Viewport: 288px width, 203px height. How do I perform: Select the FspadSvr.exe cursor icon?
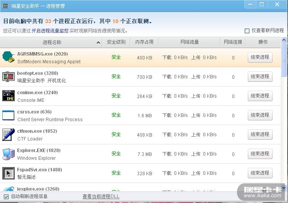(8, 173)
